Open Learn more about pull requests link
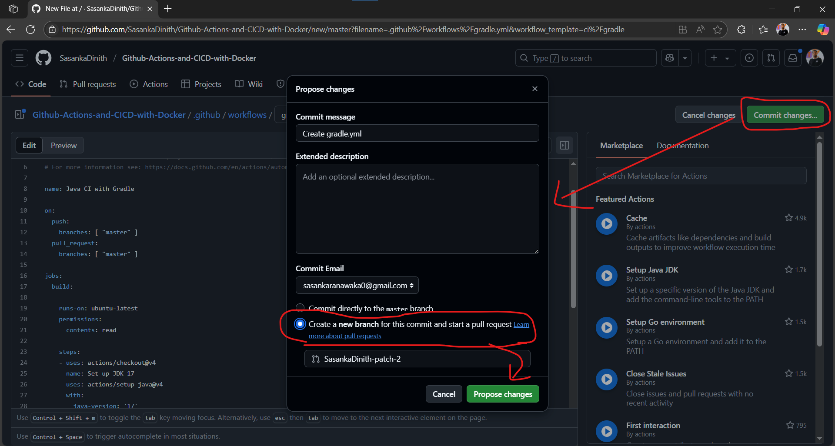Viewport: 835px width, 446px height. 344,336
